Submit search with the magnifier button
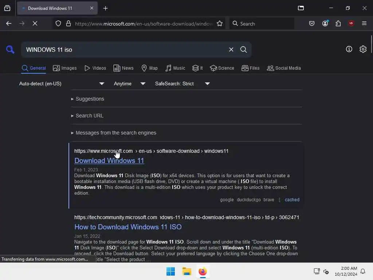Screen dimensions: 373x280 click(244, 50)
